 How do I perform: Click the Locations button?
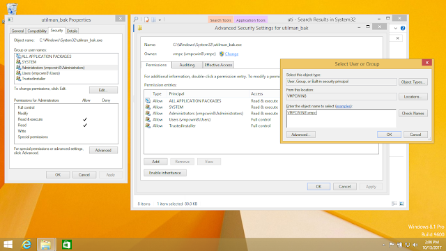click(413, 97)
